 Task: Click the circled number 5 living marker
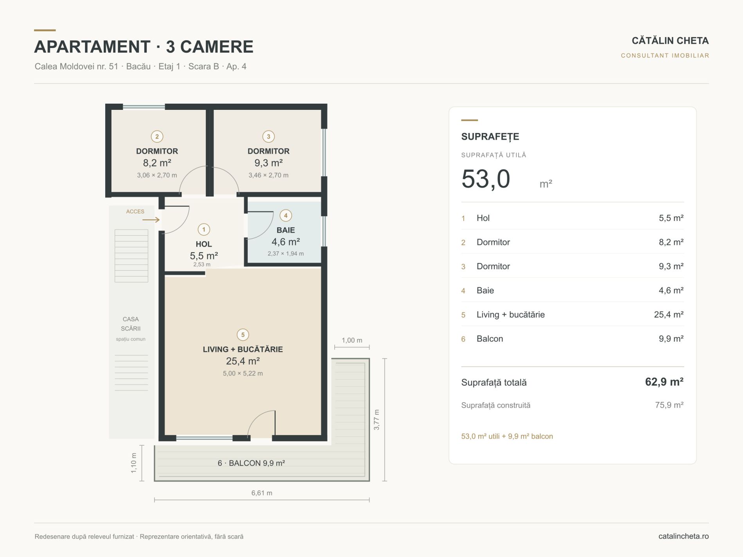243,335
